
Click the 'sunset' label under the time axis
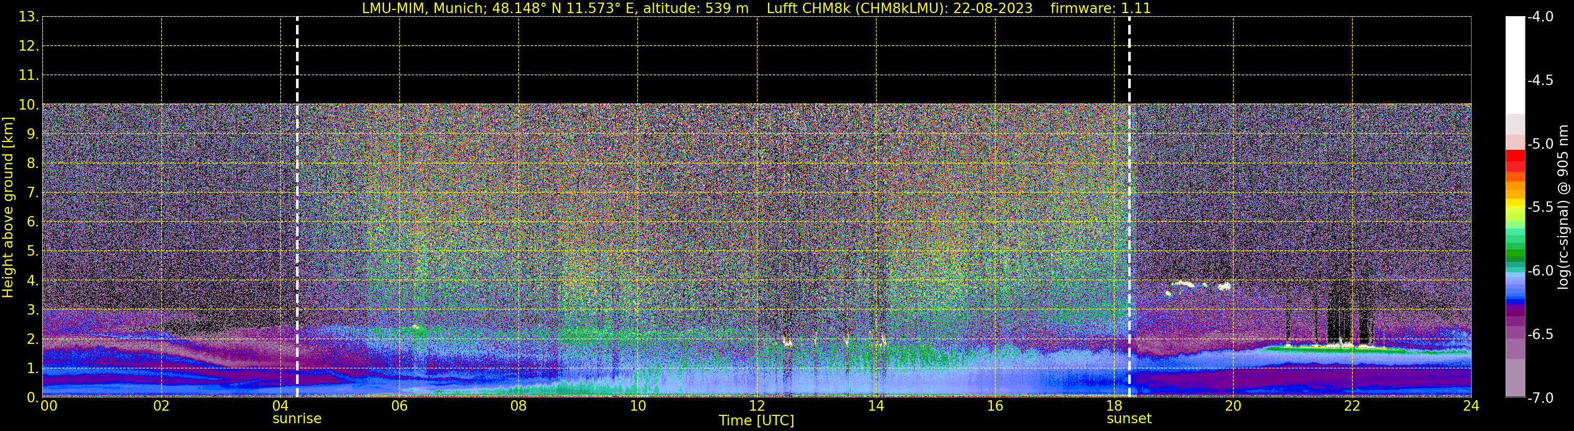[1129, 419]
